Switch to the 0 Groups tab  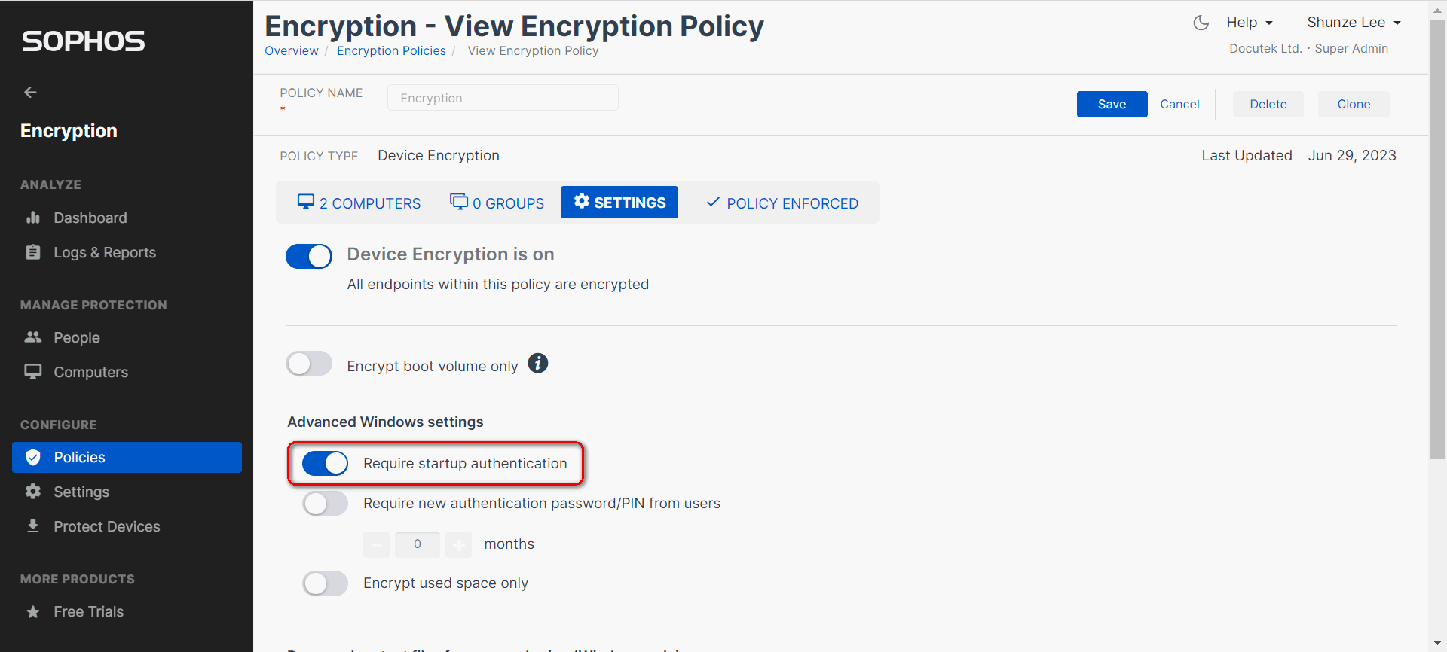coord(497,203)
